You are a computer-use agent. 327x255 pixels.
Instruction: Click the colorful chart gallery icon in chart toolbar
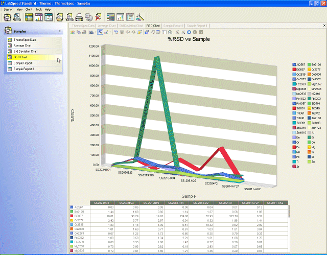[73, 32]
